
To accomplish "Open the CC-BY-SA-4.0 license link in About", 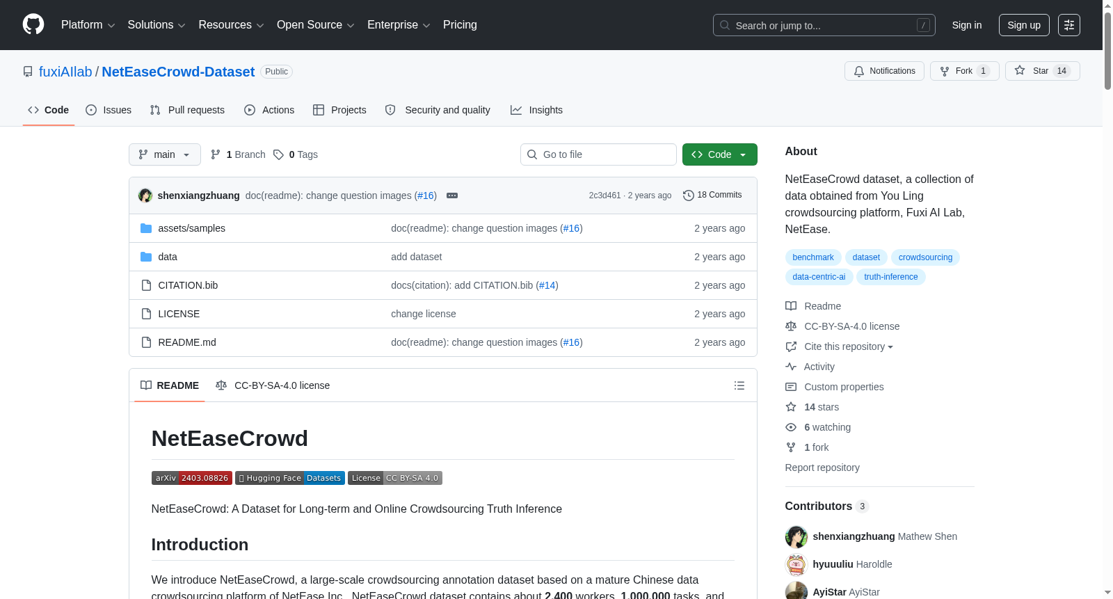I will point(842,326).
